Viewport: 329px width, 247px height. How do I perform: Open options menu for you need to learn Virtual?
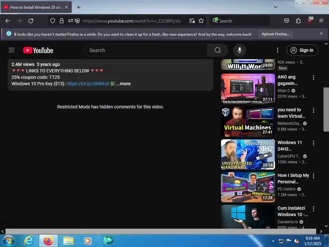(313, 110)
